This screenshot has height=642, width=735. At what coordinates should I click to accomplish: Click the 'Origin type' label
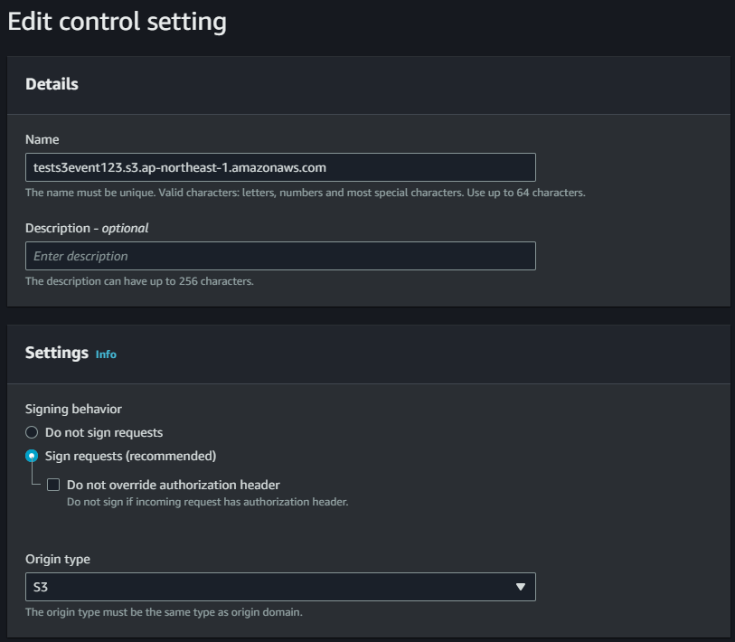pos(58,560)
